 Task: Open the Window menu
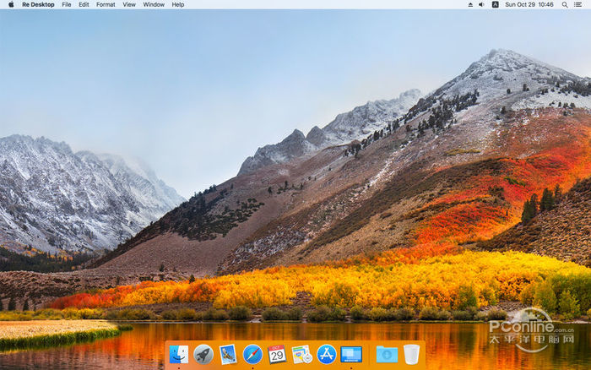tap(154, 4)
